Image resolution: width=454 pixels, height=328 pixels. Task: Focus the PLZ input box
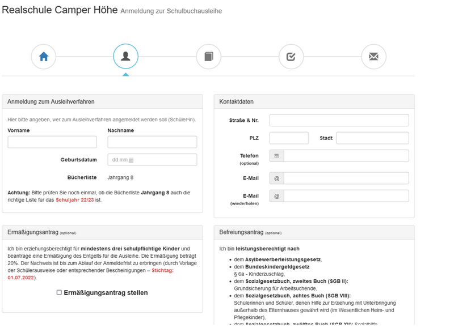pos(289,138)
